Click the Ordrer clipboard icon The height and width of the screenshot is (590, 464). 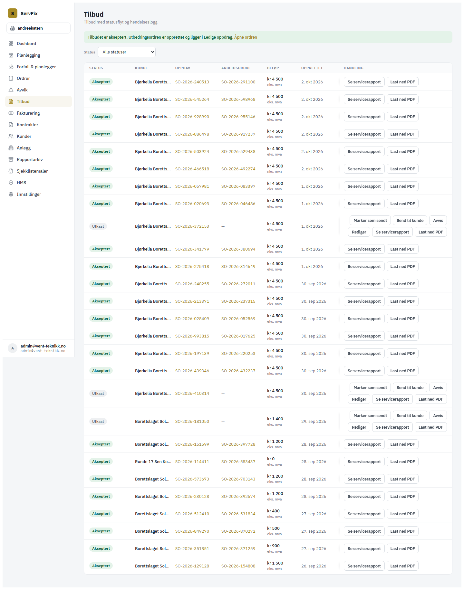11,78
